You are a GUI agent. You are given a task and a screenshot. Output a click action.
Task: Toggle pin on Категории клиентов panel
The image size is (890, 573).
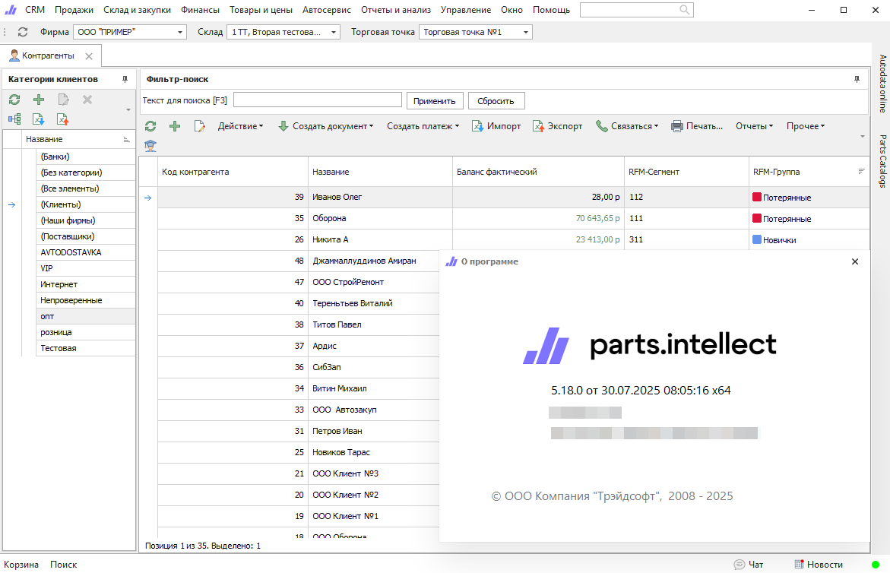(x=125, y=79)
